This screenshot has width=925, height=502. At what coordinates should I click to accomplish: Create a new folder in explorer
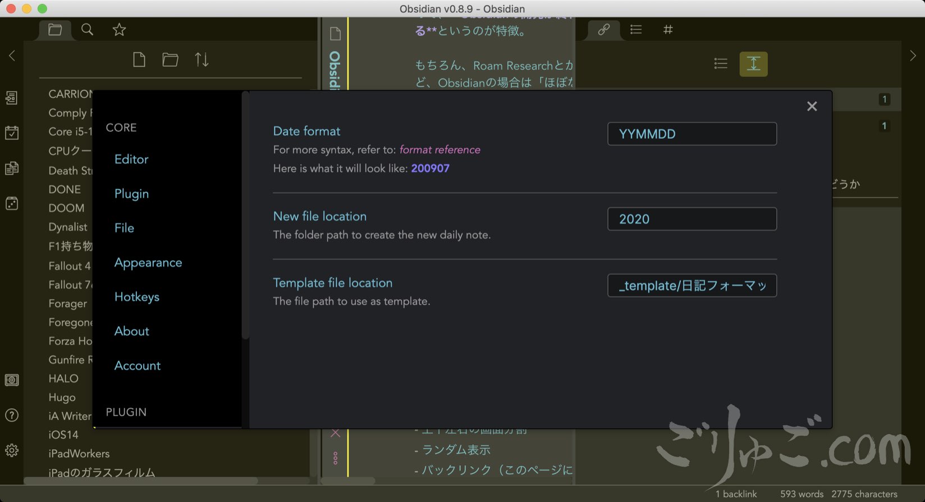[x=170, y=60]
